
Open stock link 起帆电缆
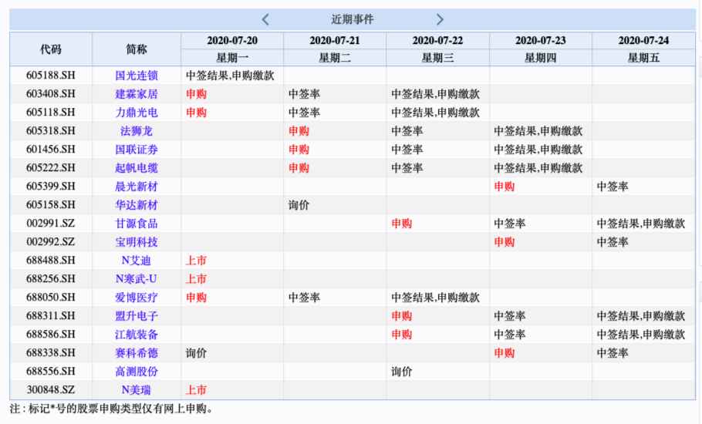pyautogui.click(x=137, y=168)
